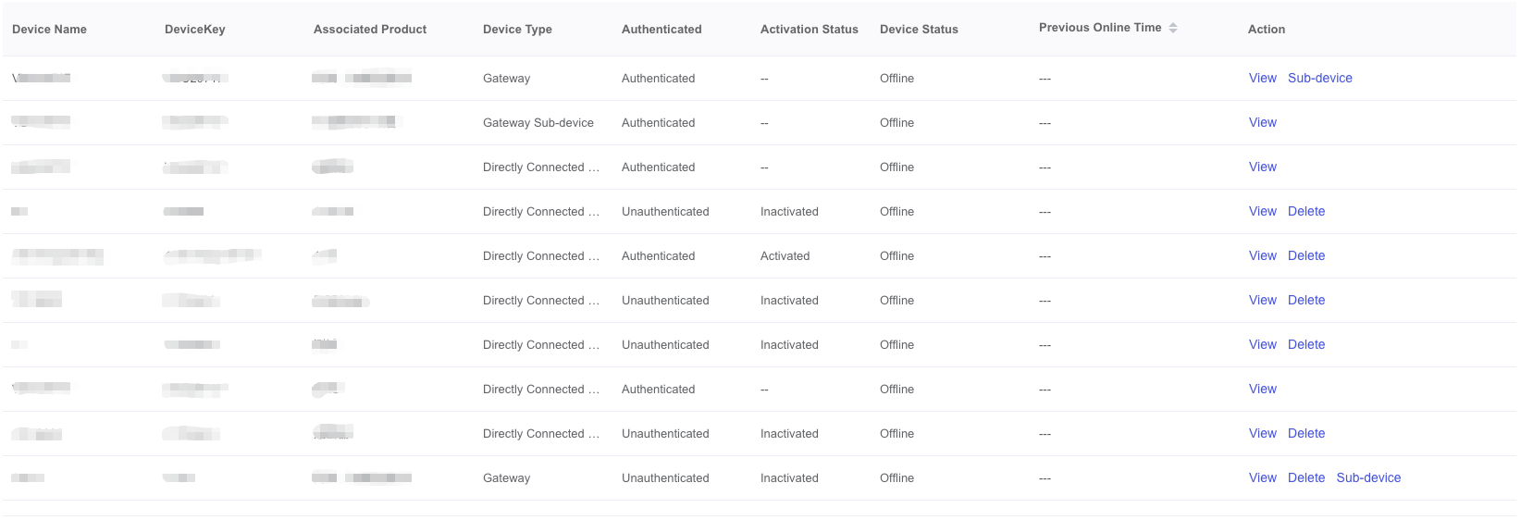View the Activated device row
The image size is (1521, 520).
click(x=1262, y=255)
